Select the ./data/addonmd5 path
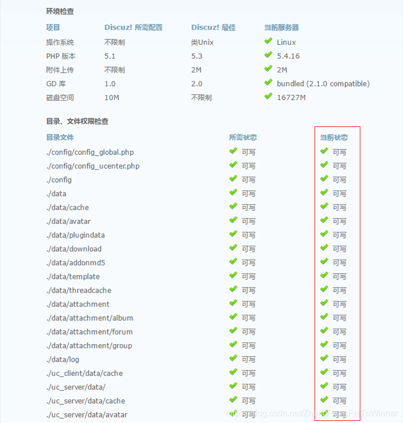The image size is (403, 423). (76, 263)
